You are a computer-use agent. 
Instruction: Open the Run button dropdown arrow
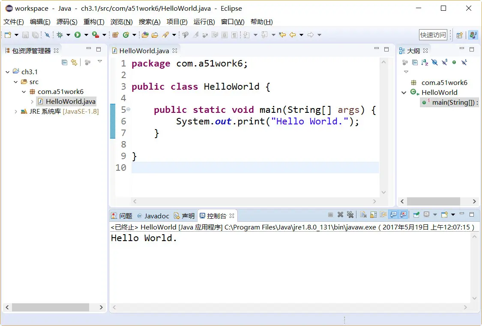(87, 35)
